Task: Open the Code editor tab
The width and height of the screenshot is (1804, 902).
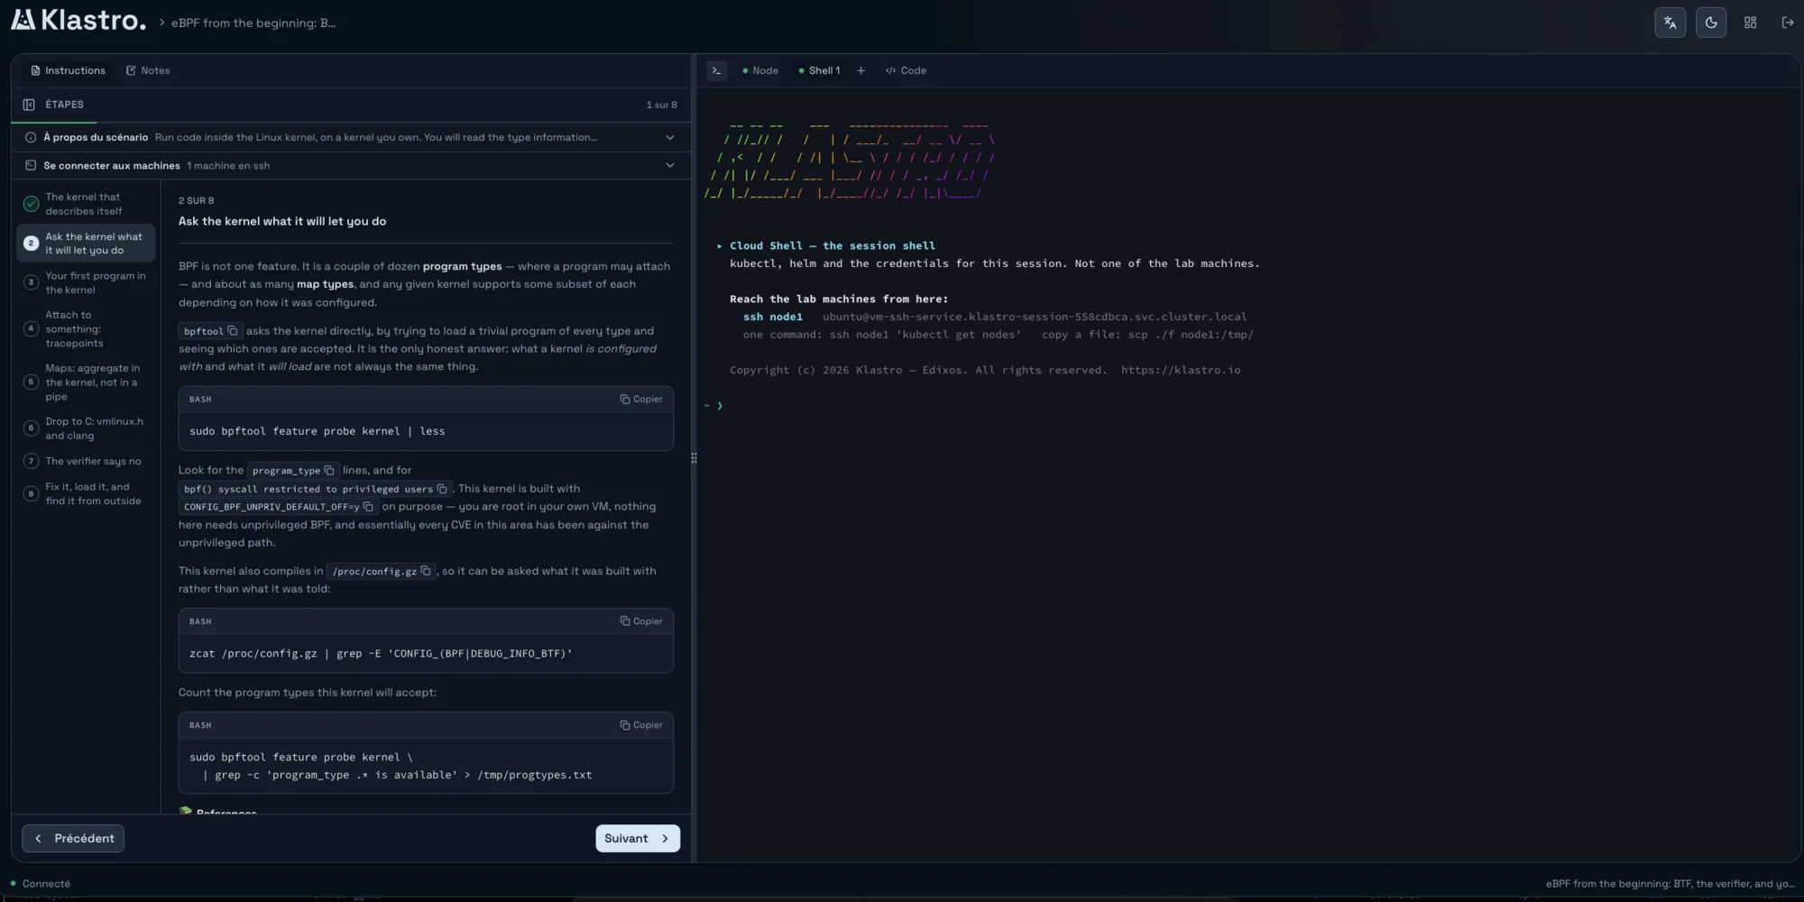Action: tap(906, 70)
